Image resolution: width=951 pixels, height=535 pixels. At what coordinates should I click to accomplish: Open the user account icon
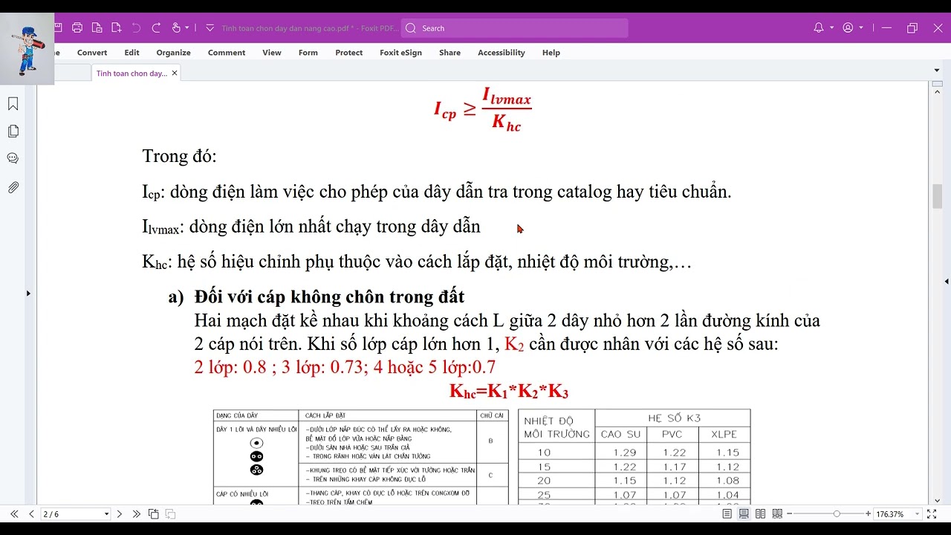click(x=848, y=27)
